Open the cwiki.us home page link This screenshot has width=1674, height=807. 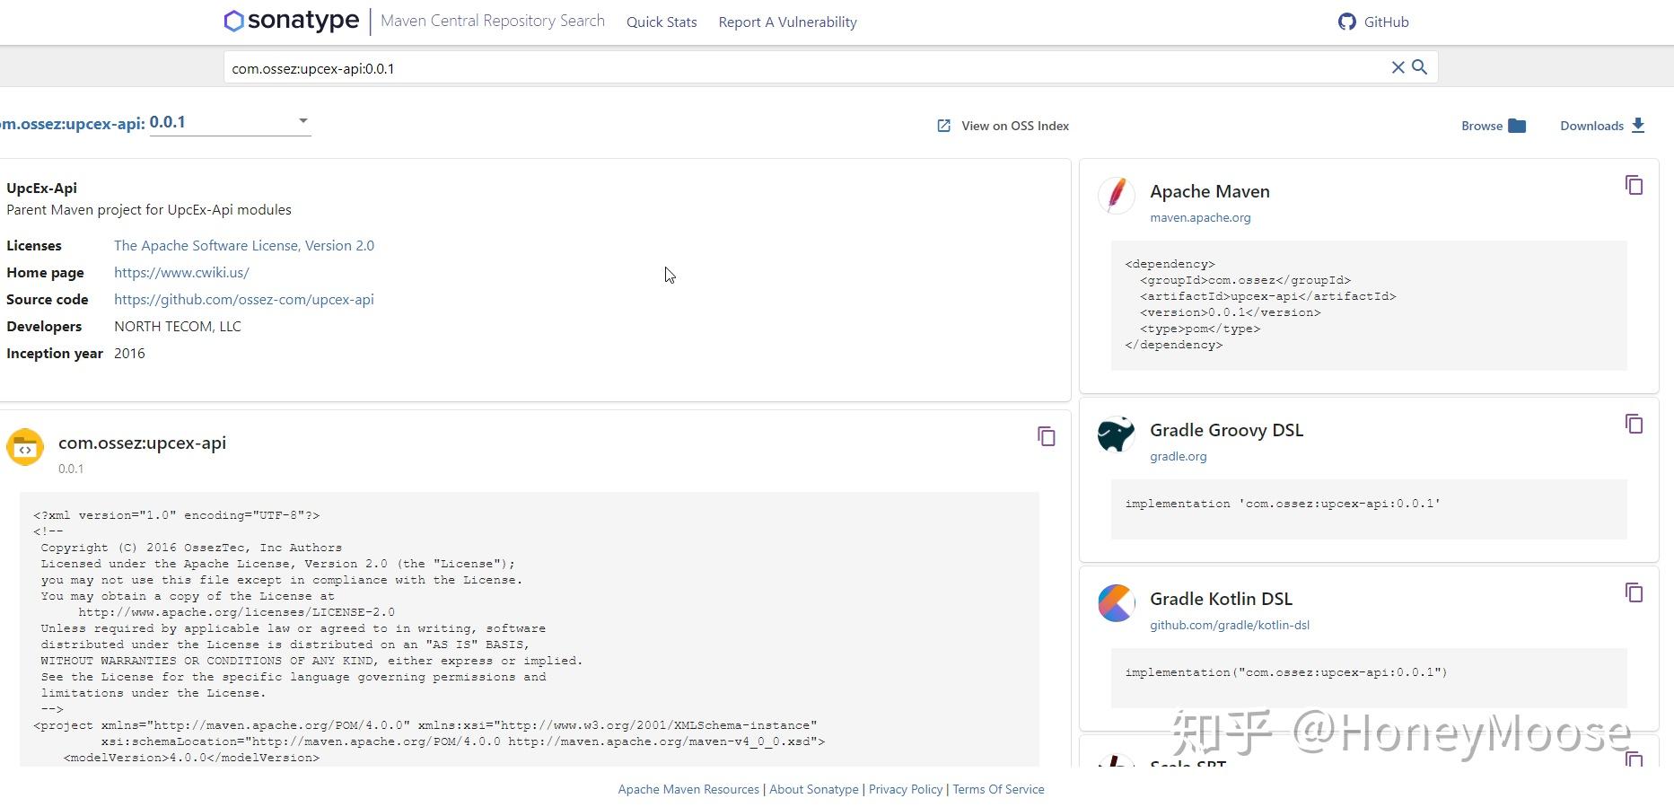pyautogui.click(x=181, y=273)
